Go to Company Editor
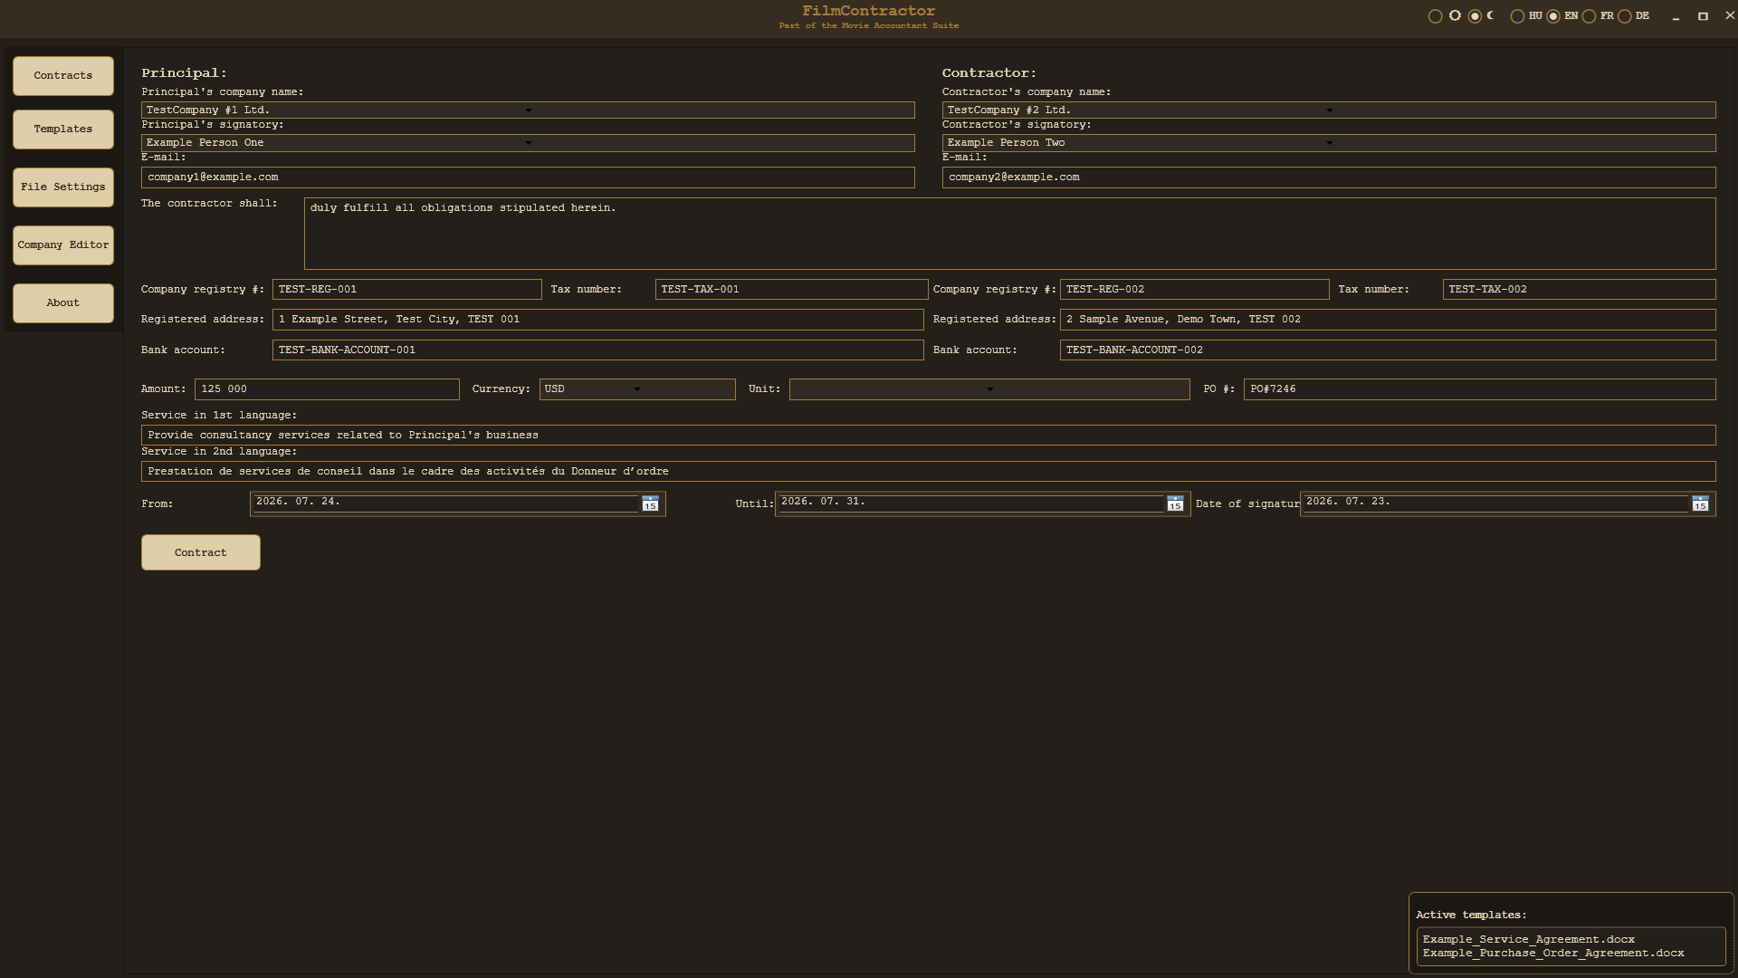Viewport: 1738px width, 978px height. coord(63,245)
